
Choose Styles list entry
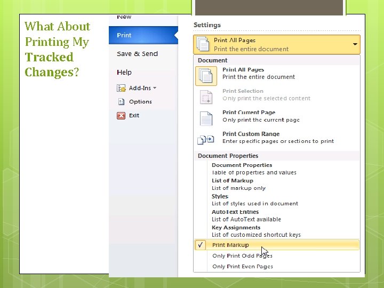tap(255, 200)
